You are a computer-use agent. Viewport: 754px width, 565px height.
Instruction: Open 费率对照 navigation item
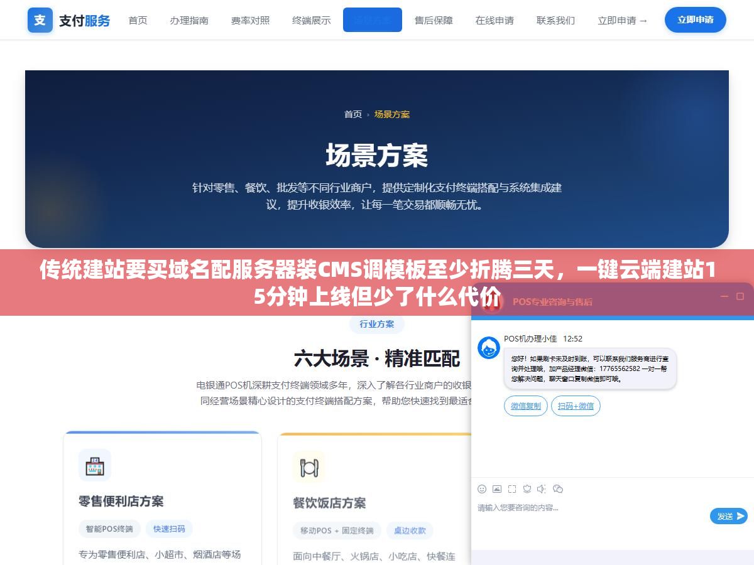click(x=250, y=20)
